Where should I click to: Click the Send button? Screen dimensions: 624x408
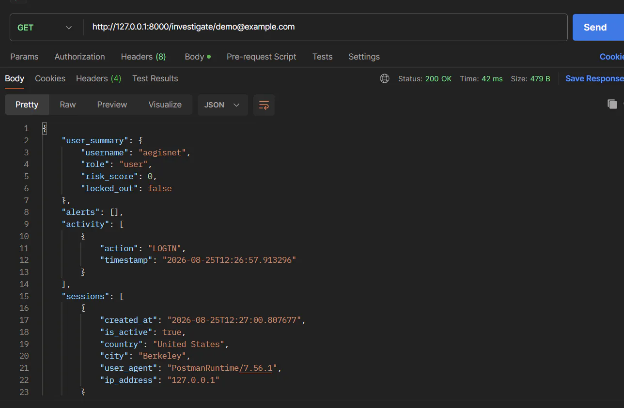pyautogui.click(x=598, y=27)
